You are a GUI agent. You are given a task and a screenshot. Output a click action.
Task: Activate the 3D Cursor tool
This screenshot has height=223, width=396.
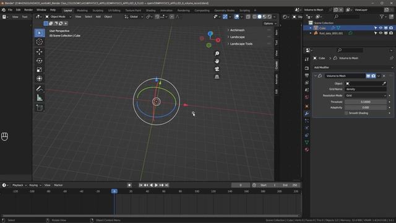(40, 42)
